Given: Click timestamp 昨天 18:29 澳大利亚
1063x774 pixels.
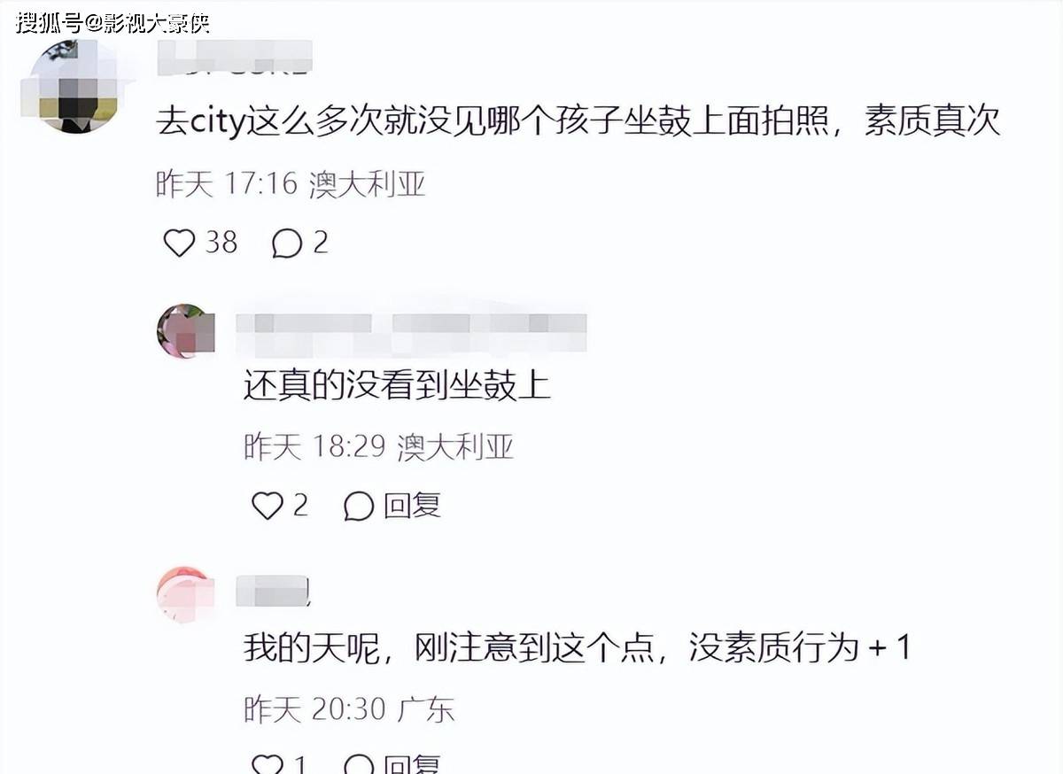Looking at the screenshot, I should click(379, 447).
